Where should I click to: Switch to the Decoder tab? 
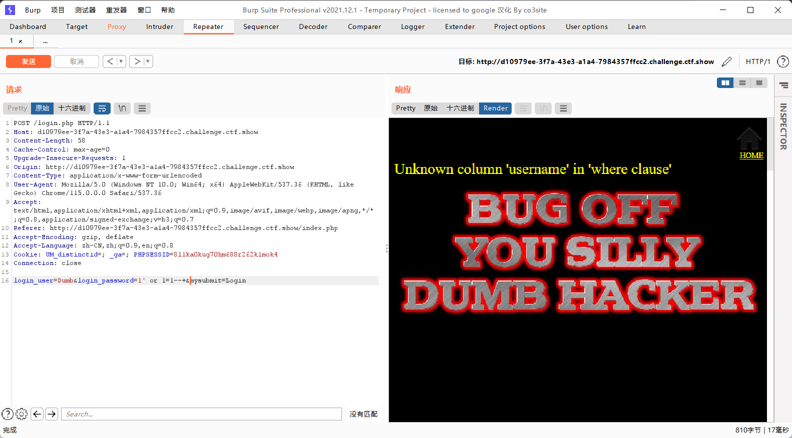(313, 26)
